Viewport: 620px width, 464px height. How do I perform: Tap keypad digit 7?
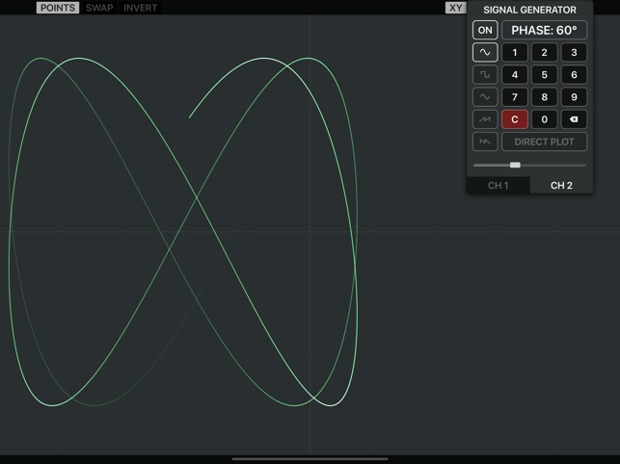[515, 97]
